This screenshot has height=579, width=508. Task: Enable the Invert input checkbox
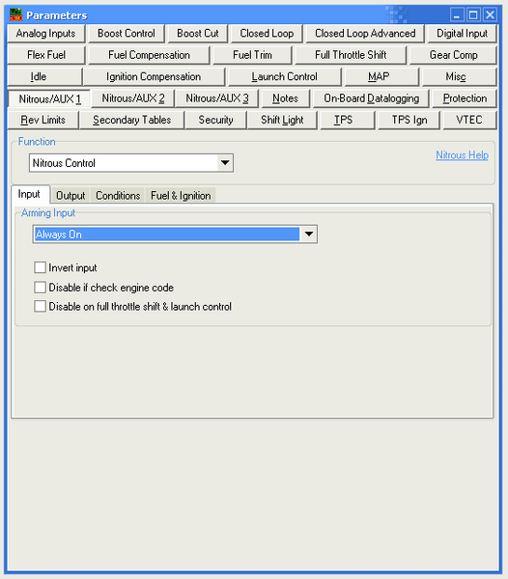pyautogui.click(x=40, y=267)
